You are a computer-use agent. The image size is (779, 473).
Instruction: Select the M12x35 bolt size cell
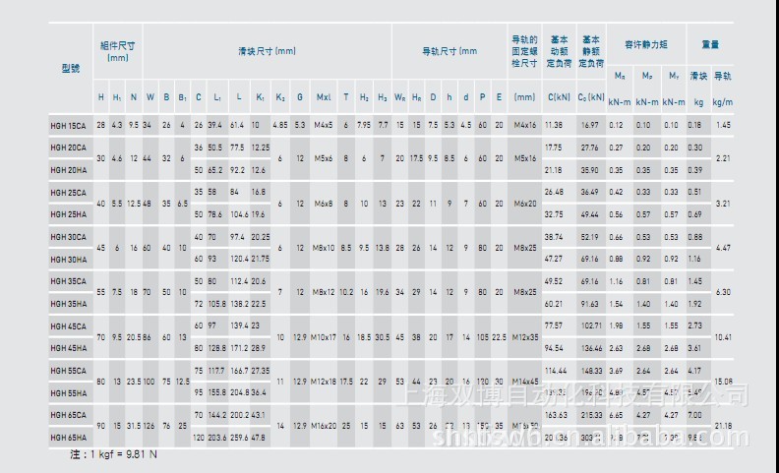tap(526, 336)
